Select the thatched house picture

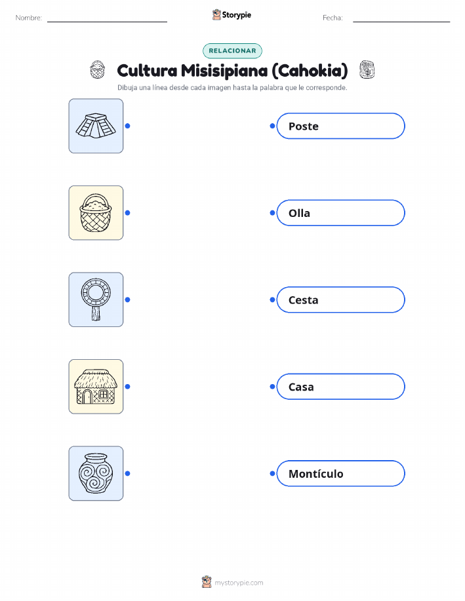96,387
